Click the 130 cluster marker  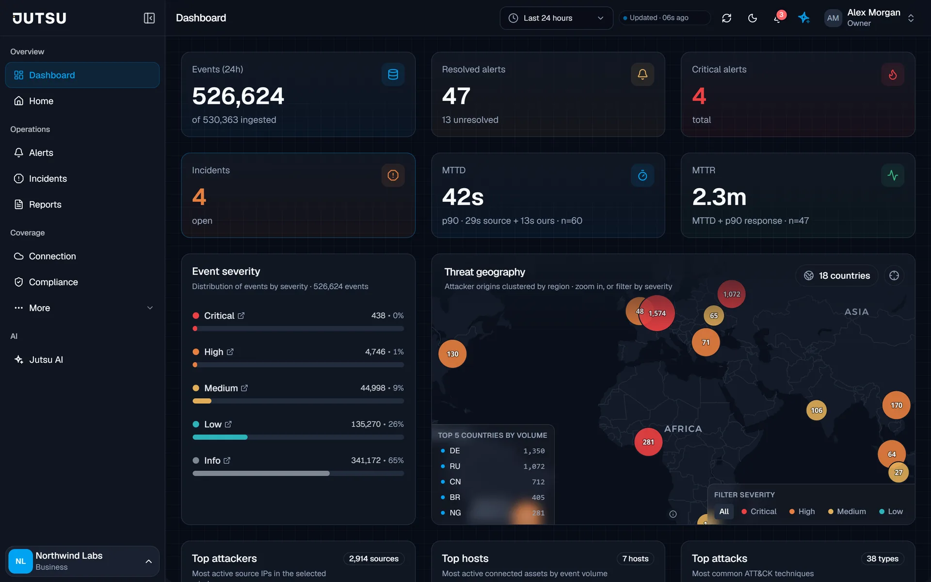pos(452,354)
